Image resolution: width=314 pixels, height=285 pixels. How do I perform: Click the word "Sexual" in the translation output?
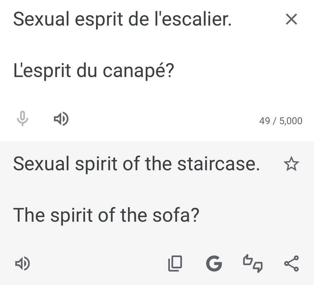(x=41, y=164)
